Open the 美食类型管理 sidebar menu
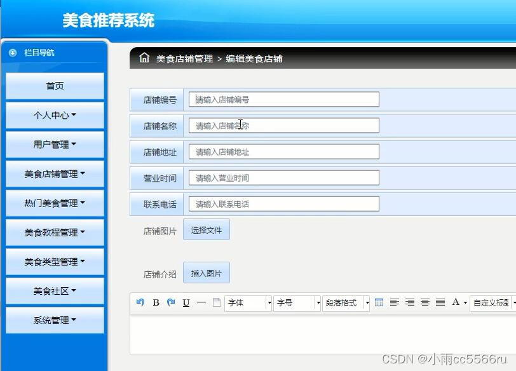This screenshot has height=371, width=516. (x=55, y=262)
